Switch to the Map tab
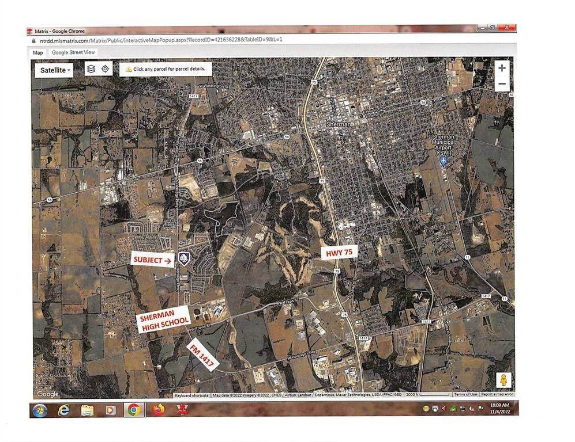 point(37,53)
